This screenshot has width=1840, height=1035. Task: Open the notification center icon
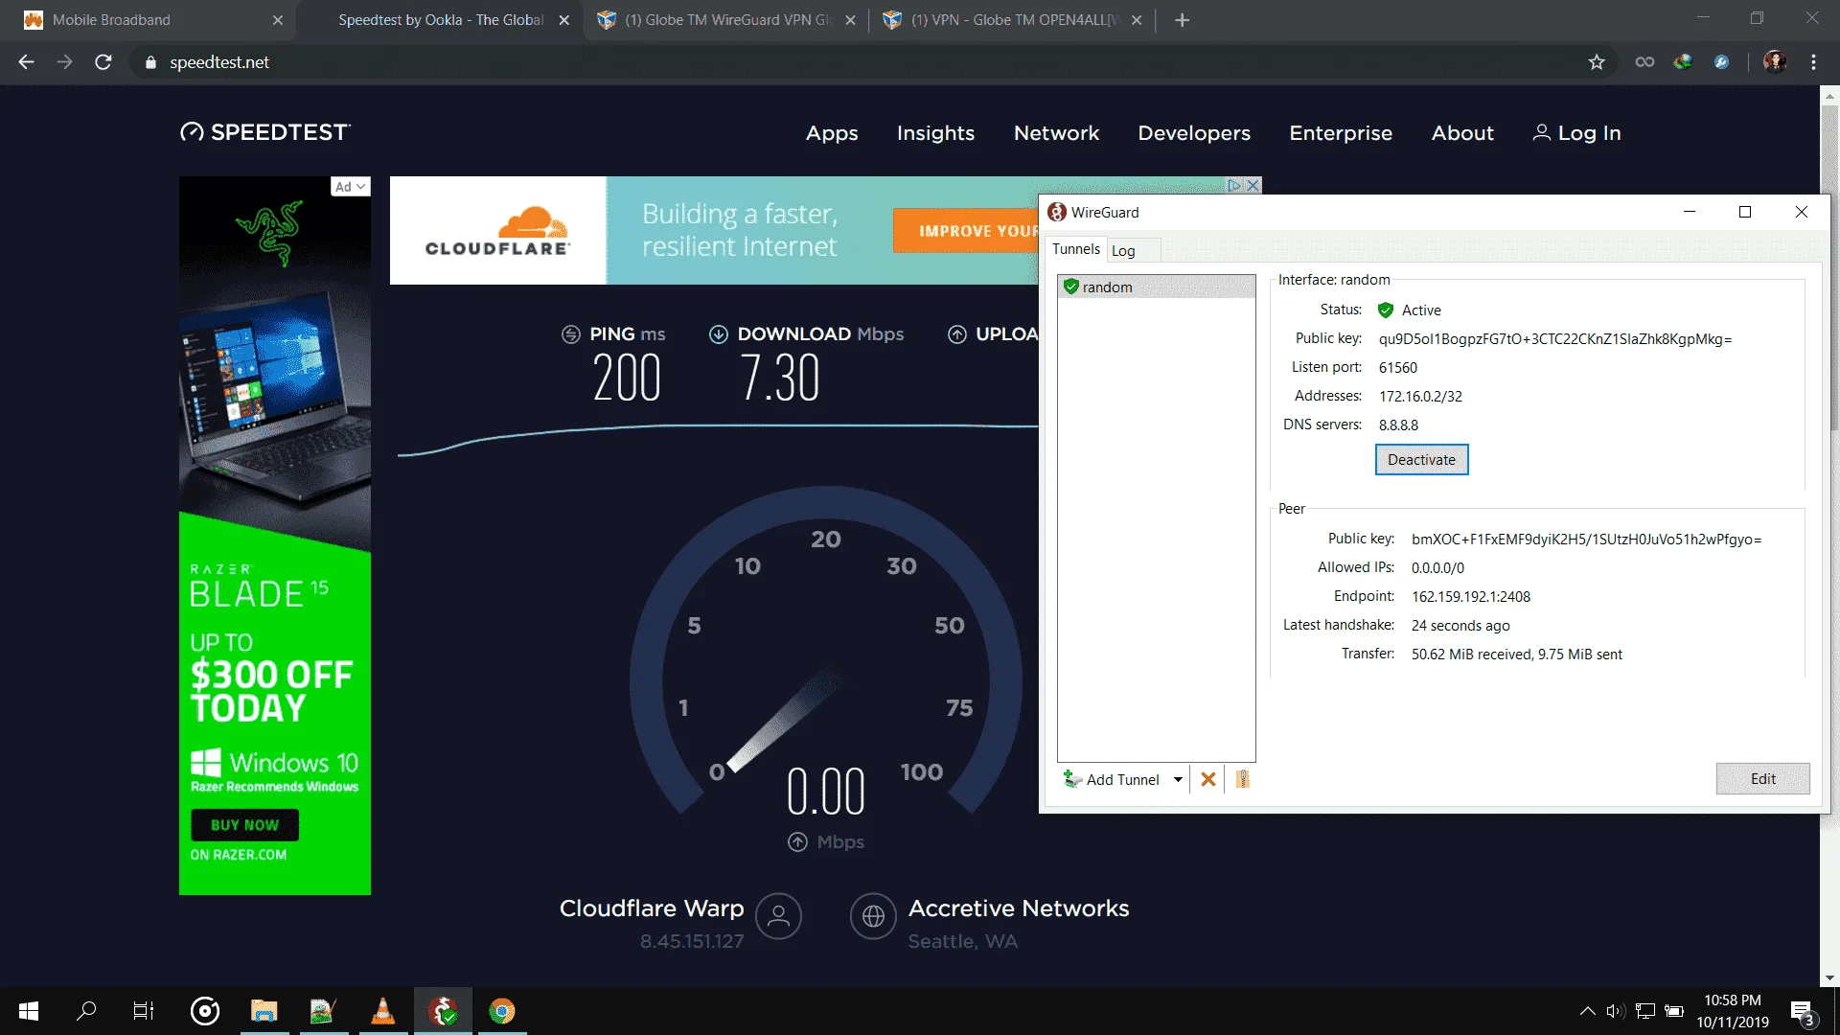point(1802,1012)
